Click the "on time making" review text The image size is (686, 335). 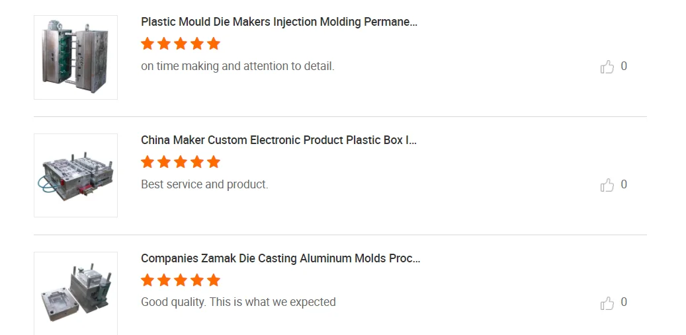[x=237, y=66]
